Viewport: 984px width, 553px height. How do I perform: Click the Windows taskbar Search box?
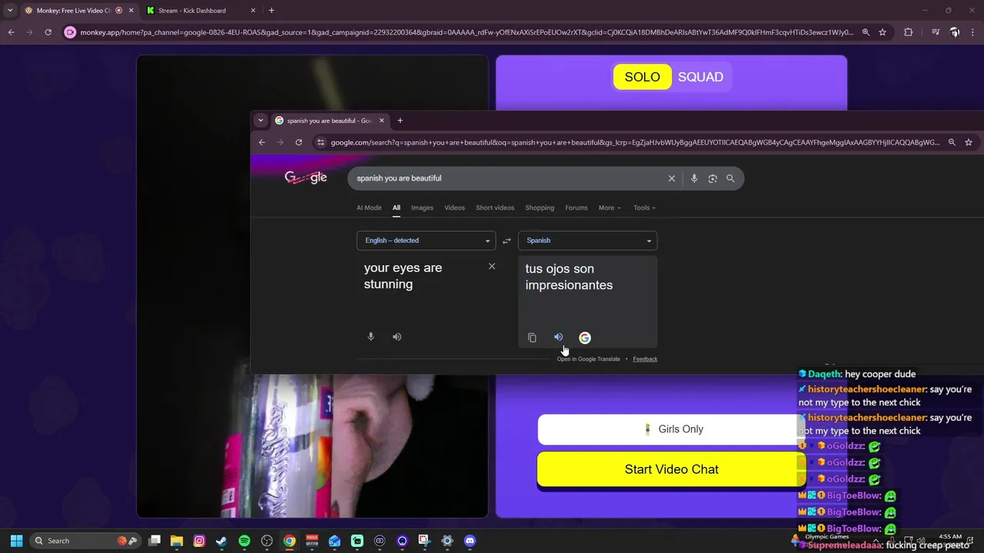[x=85, y=541]
